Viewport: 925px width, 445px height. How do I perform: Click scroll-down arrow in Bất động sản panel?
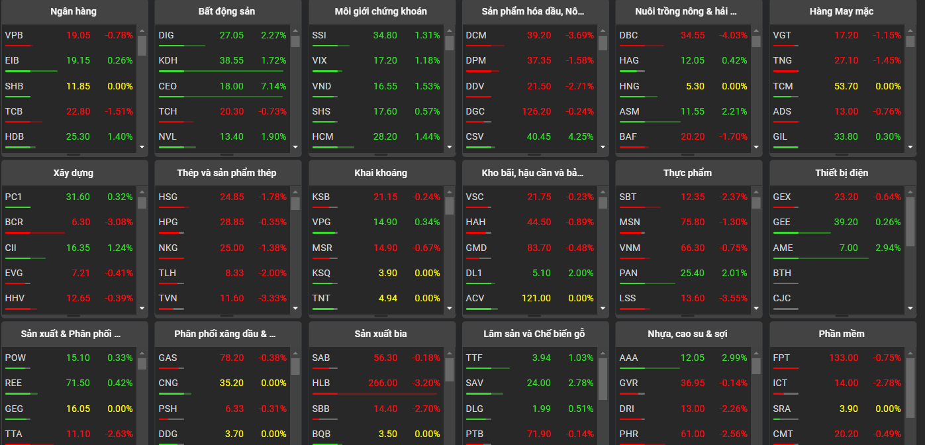[x=295, y=146]
